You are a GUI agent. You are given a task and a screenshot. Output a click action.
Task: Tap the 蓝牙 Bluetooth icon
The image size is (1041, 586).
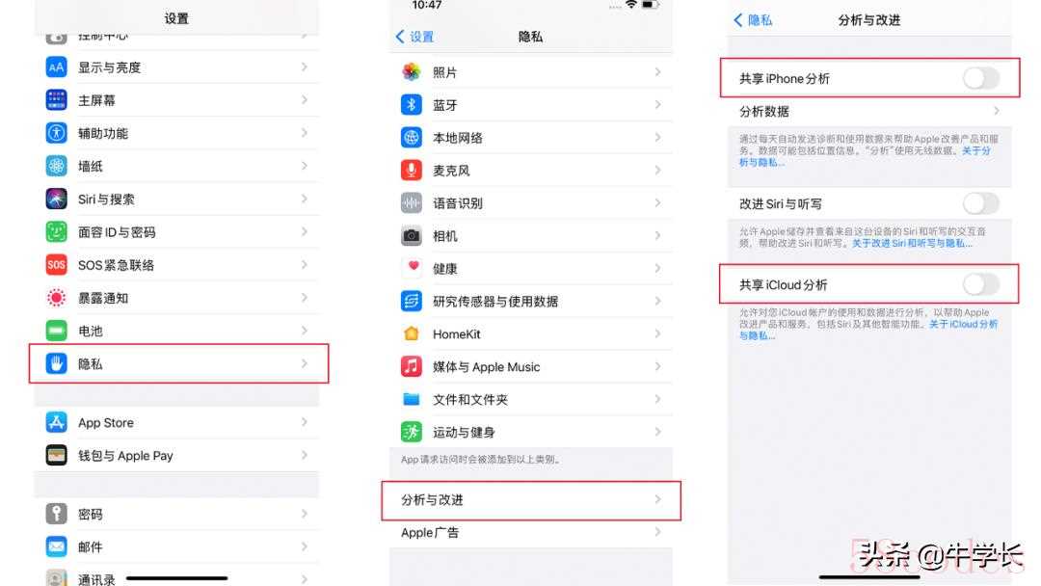coord(412,105)
